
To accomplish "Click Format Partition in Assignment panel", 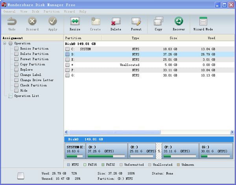I will tap(34, 59).
